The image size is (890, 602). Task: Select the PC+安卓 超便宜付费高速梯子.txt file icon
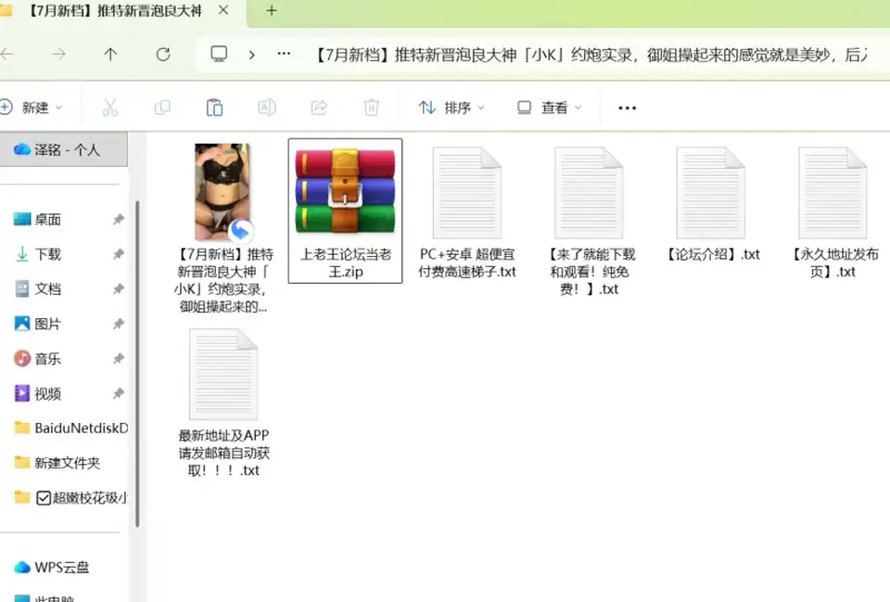click(467, 193)
